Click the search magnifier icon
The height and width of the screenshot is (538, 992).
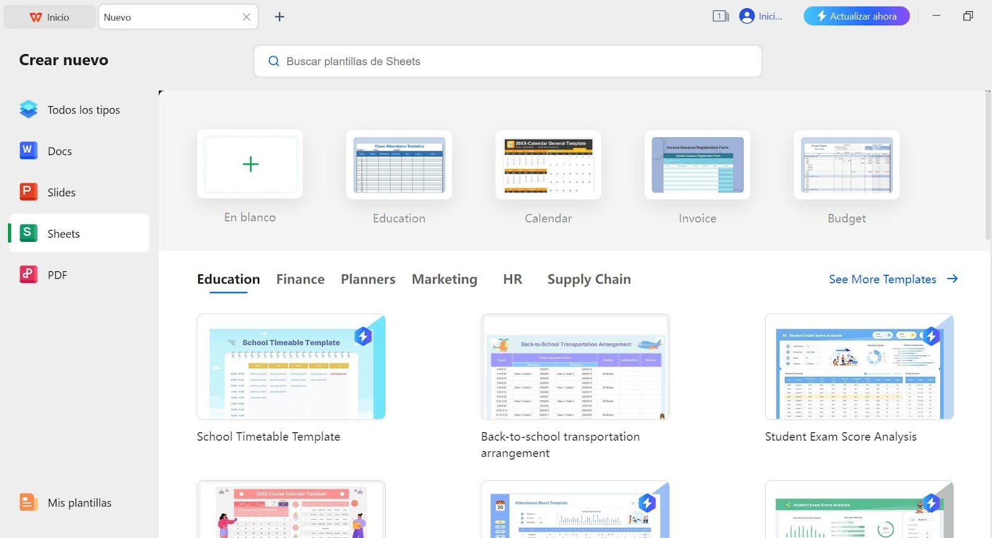point(273,61)
